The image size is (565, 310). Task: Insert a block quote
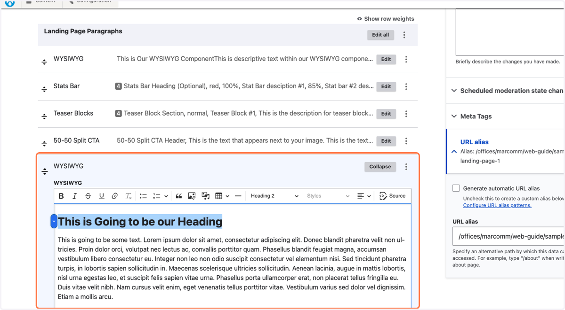[x=179, y=196]
